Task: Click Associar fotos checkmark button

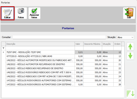Action: click(x=34, y=13)
